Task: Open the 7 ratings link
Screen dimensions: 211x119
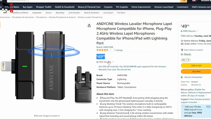Action: [118, 50]
